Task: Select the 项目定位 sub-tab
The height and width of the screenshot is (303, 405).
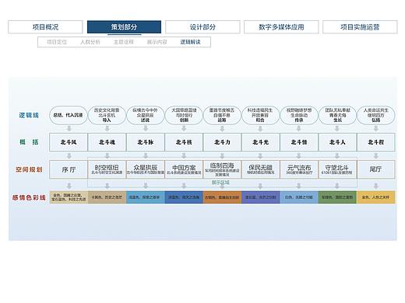Action: (57, 42)
